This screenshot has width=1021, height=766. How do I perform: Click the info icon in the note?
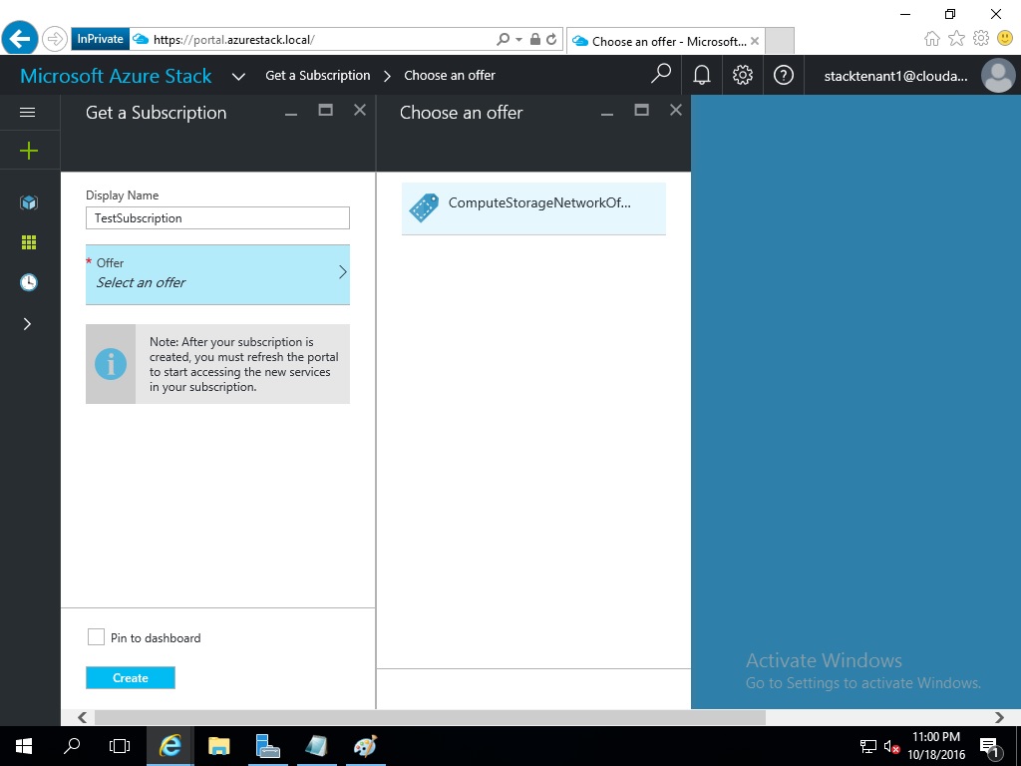(x=111, y=363)
